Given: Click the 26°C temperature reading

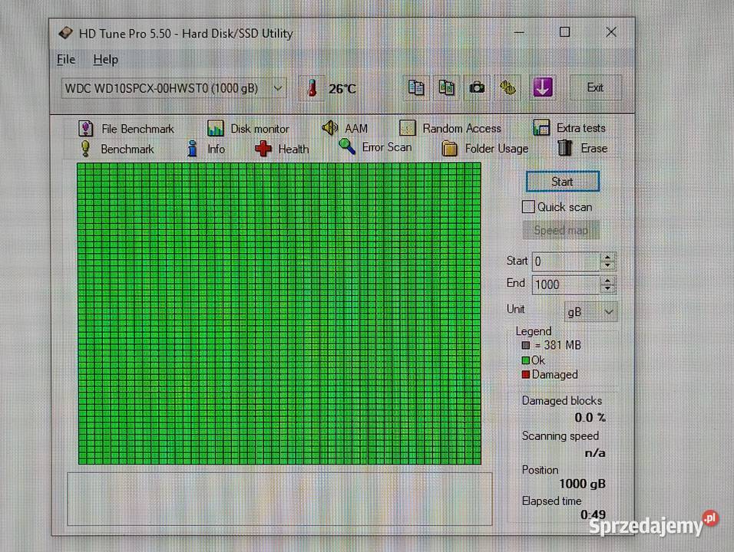Looking at the screenshot, I should click(342, 89).
